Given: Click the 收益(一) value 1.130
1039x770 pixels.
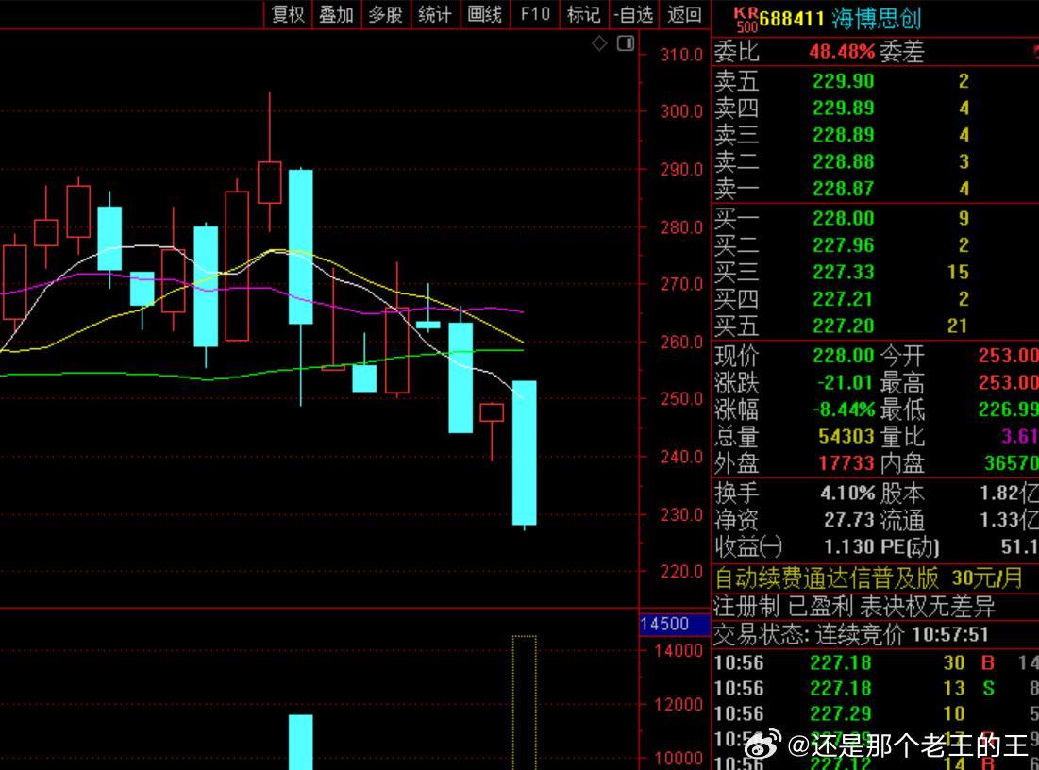Looking at the screenshot, I should (x=848, y=546).
